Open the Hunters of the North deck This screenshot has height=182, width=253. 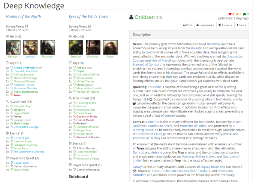23,16
